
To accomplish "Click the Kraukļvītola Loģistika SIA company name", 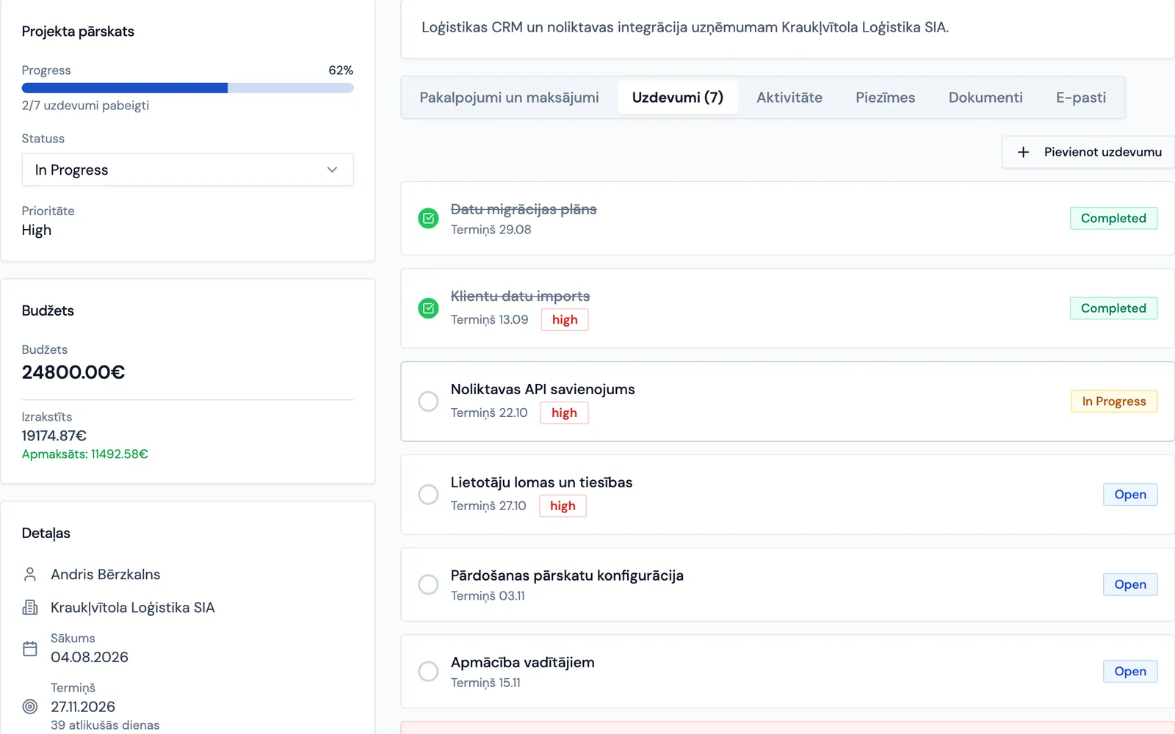I will (133, 607).
